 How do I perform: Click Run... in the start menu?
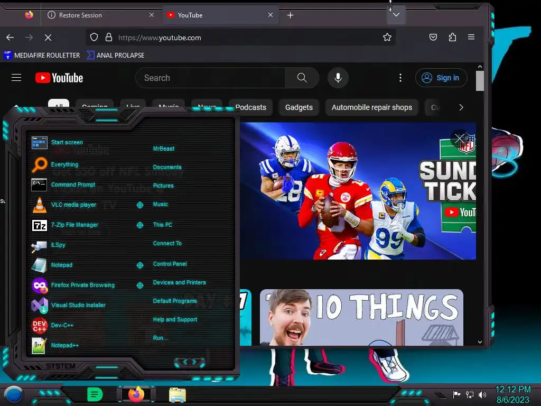click(161, 338)
